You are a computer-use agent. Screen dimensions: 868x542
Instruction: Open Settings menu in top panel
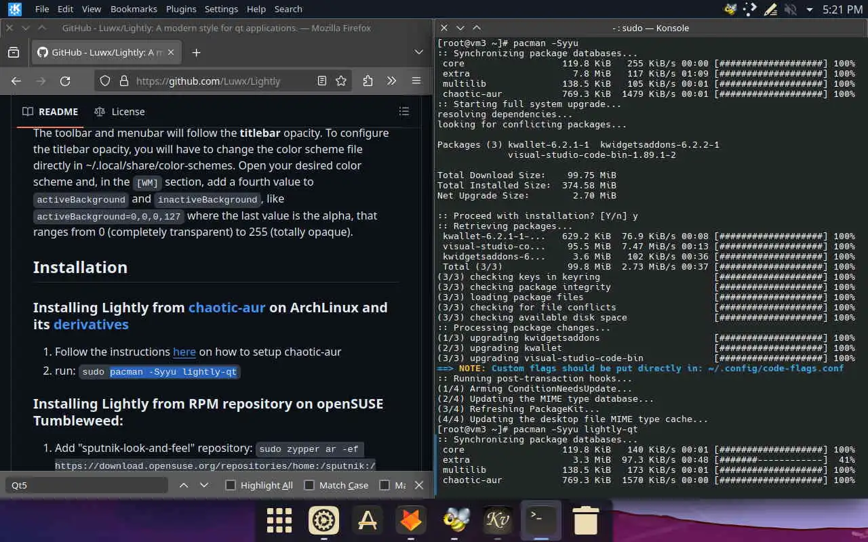[221, 9]
